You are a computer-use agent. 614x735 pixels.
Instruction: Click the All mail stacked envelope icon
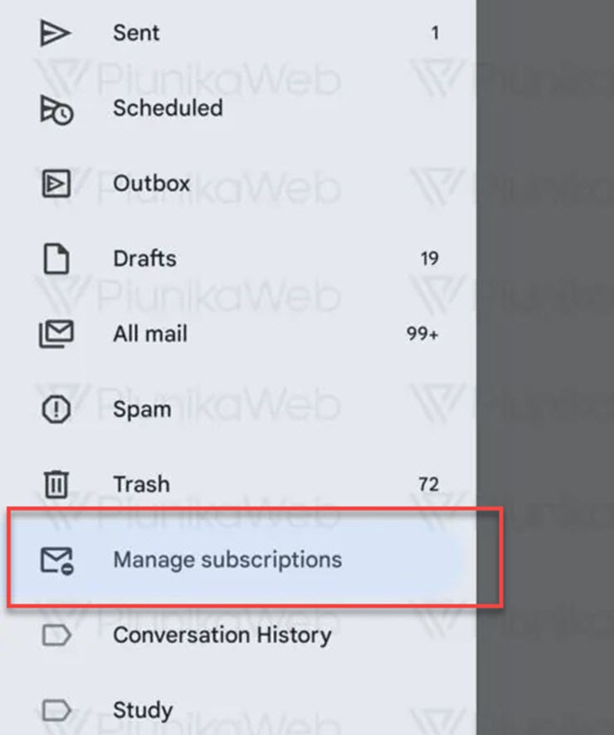56,334
